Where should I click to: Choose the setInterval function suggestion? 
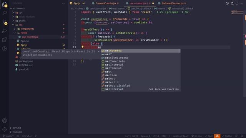click(141, 65)
